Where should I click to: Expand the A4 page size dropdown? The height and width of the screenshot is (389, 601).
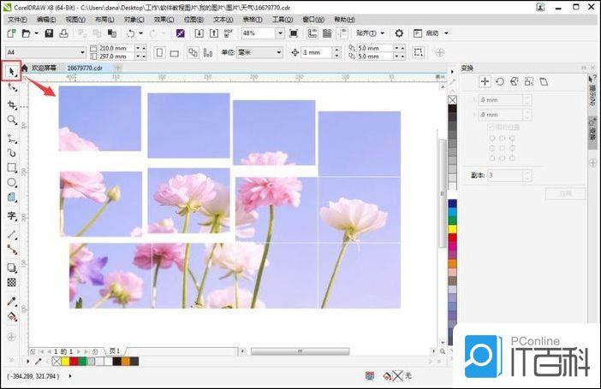80,52
